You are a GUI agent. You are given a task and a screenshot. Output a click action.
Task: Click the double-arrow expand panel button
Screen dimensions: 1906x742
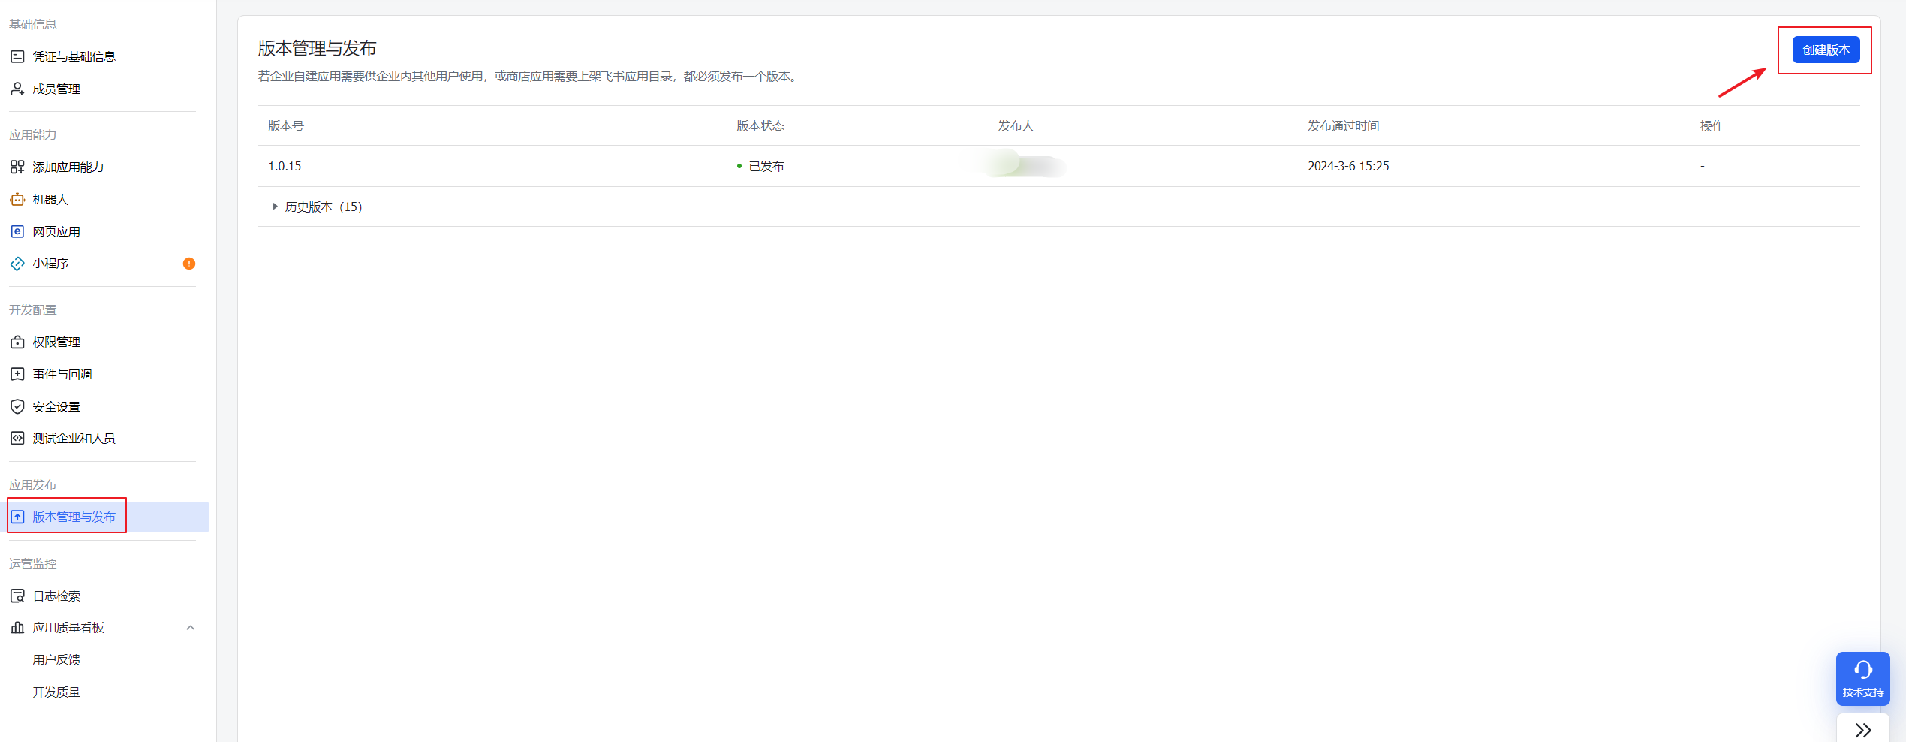(1862, 730)
